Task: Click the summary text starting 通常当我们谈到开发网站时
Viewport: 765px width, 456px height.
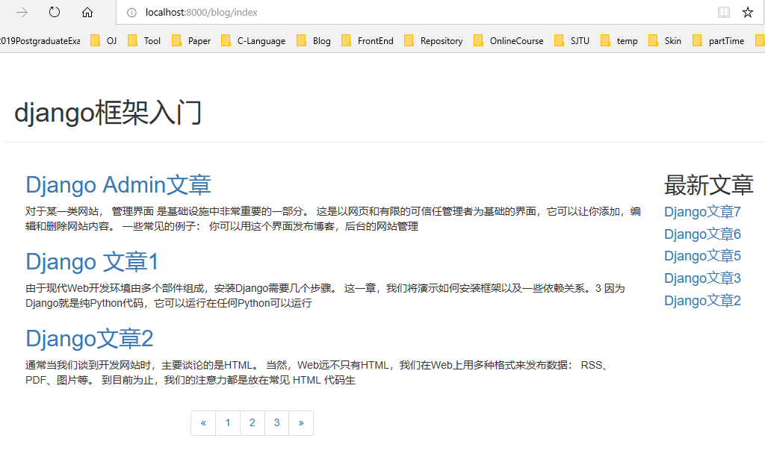Action: [318, 372]
